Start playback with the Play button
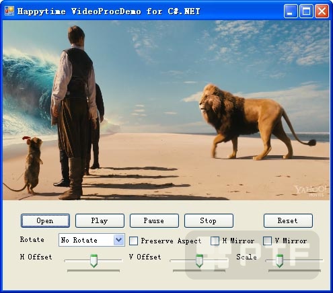This screenshot has height=293, width=333. (100, 220)
